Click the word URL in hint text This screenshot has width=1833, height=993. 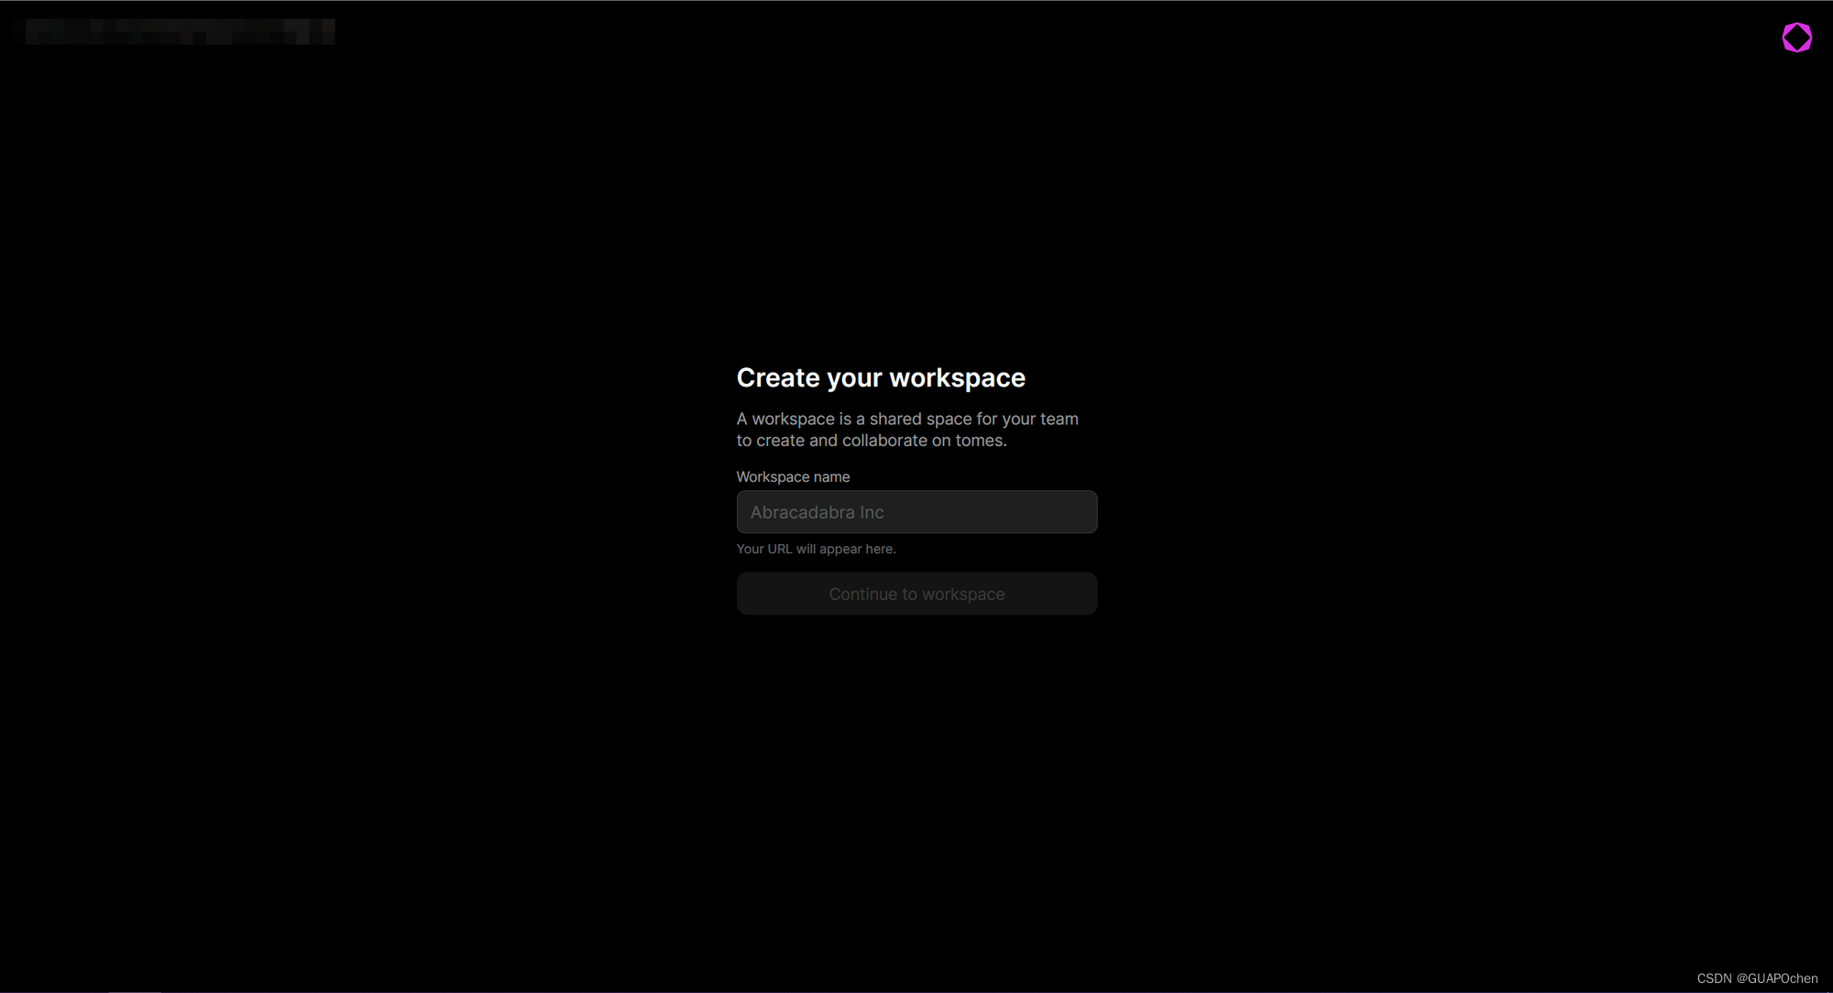coord(779,549)
